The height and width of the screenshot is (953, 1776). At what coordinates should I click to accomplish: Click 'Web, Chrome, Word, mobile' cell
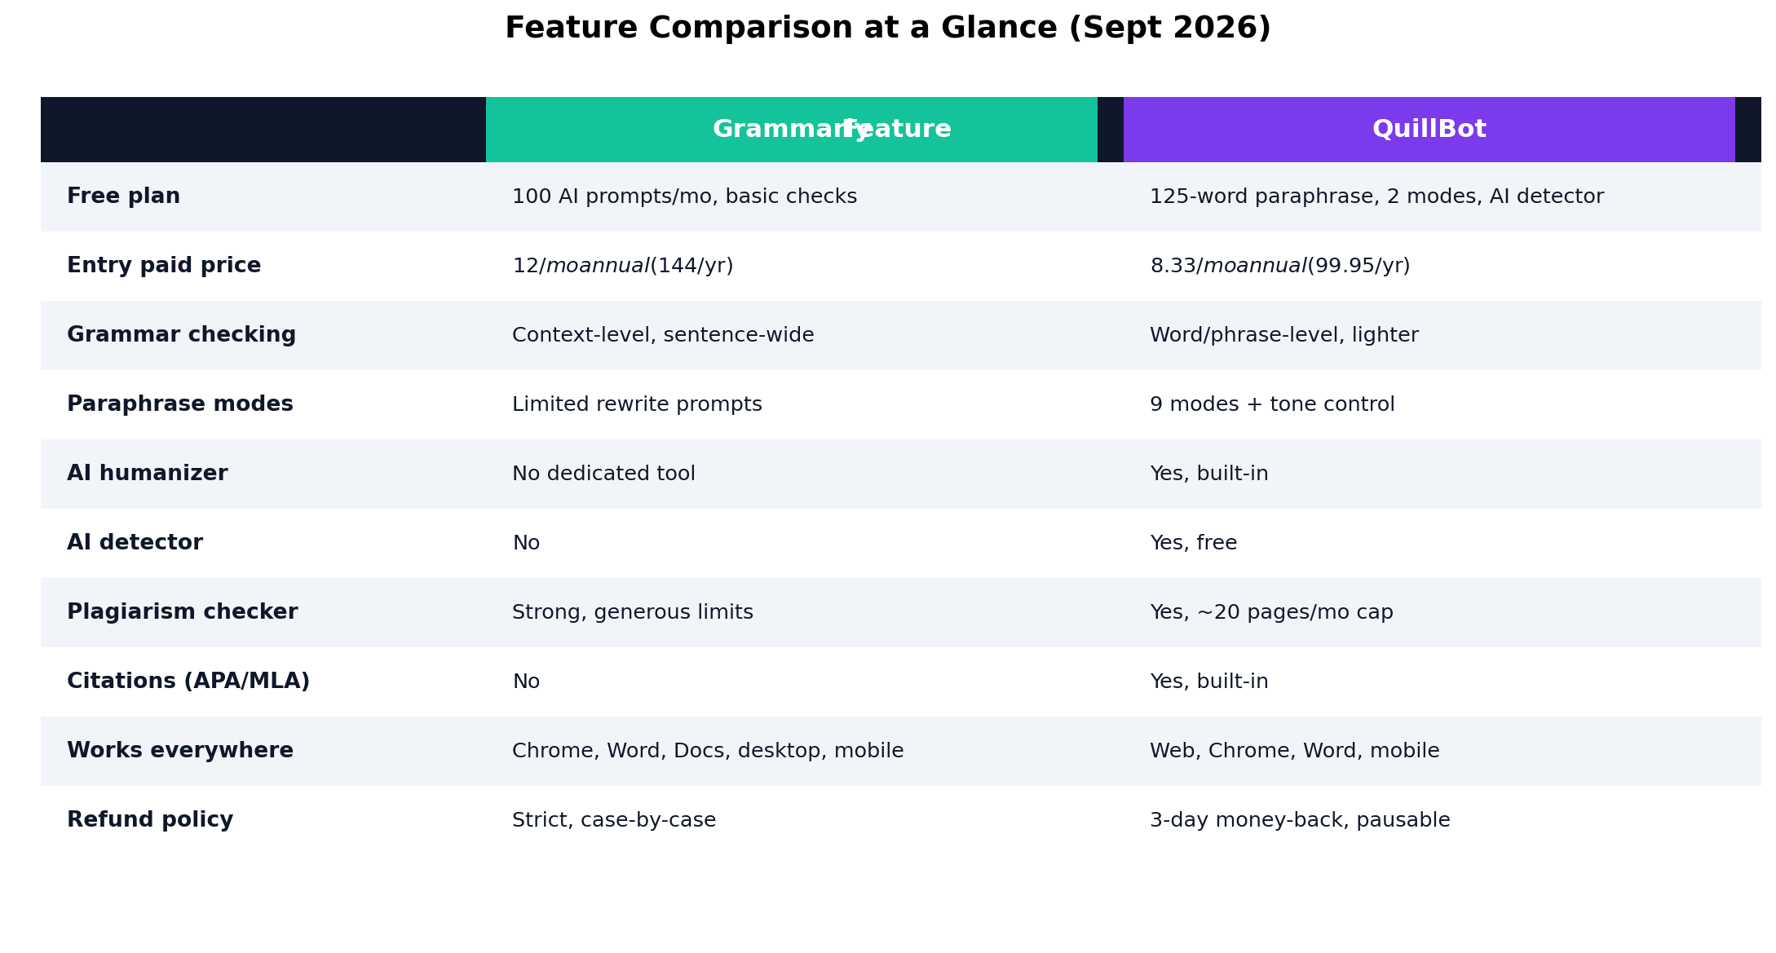tap(1295, 751)
